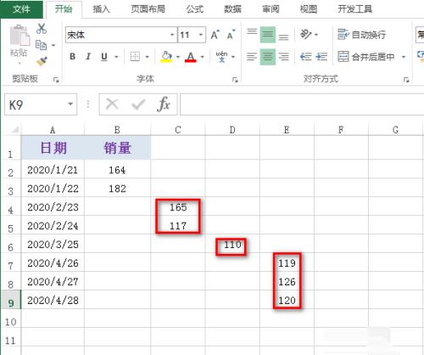Screen dimensions: 424x355
Task: Toggle middle vertical alignment
Action: click(x=268, y=35)
